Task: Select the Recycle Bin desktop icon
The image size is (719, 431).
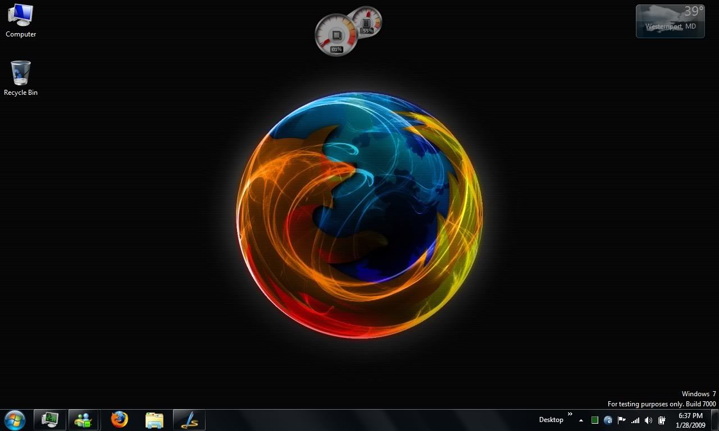Action: [x=21, y=79]
